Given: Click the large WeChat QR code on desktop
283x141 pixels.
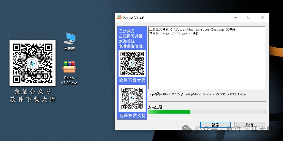Looking at the screenshot, I should point(32,63).
